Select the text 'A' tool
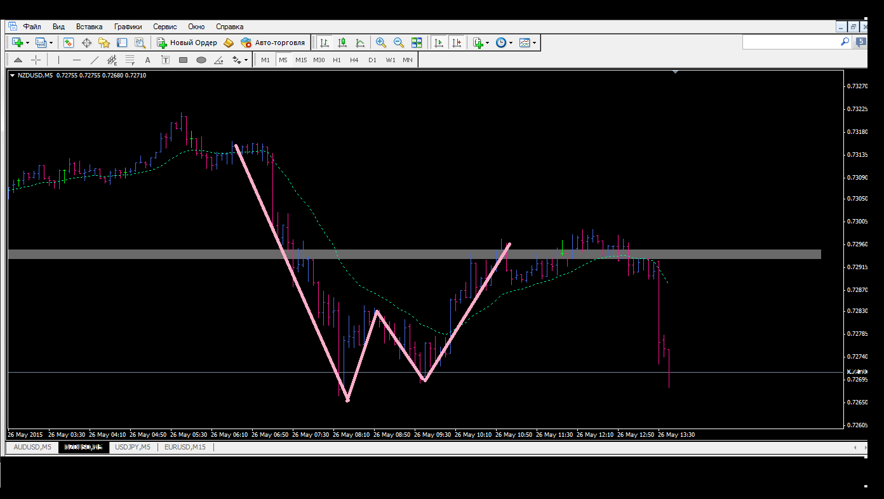Viewport: 884px width, 499px height. tap(148, 60)
